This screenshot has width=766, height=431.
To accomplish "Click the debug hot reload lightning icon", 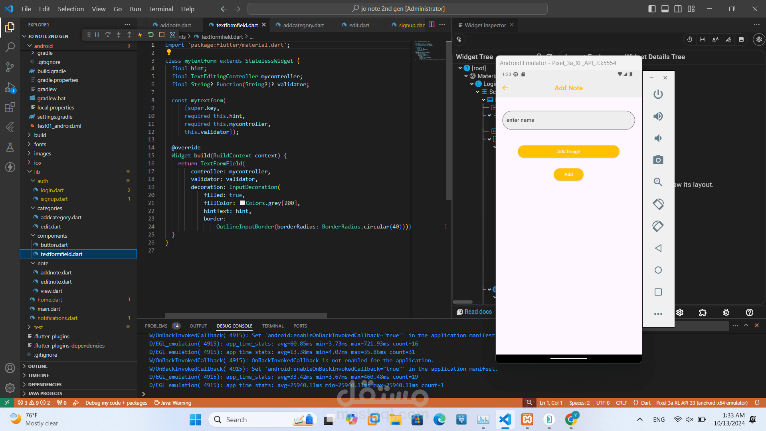I will [x=140, y=35].
